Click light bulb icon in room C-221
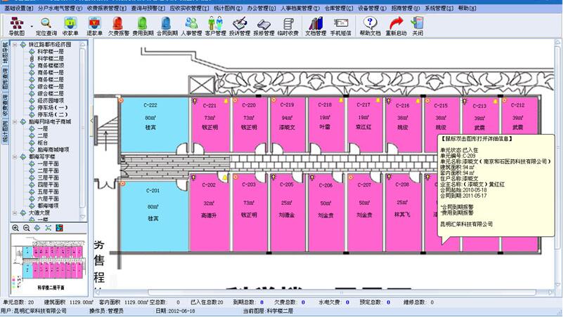Viewport: 566px width, 317px height. tap(195, 101)
